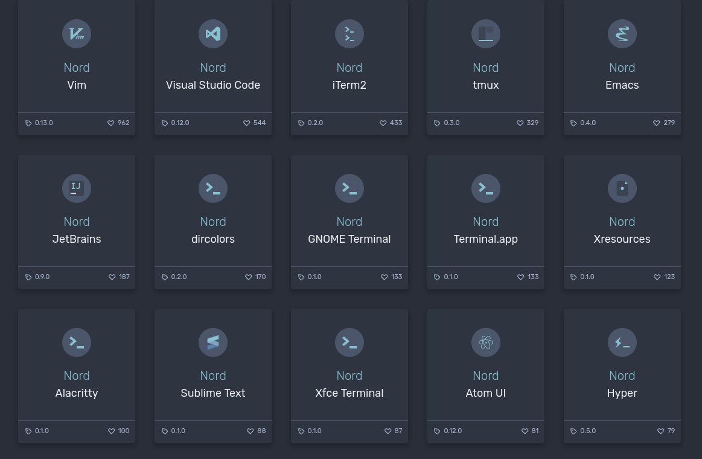Click the version tag icon on the iTerm2 card

[301, 123]
